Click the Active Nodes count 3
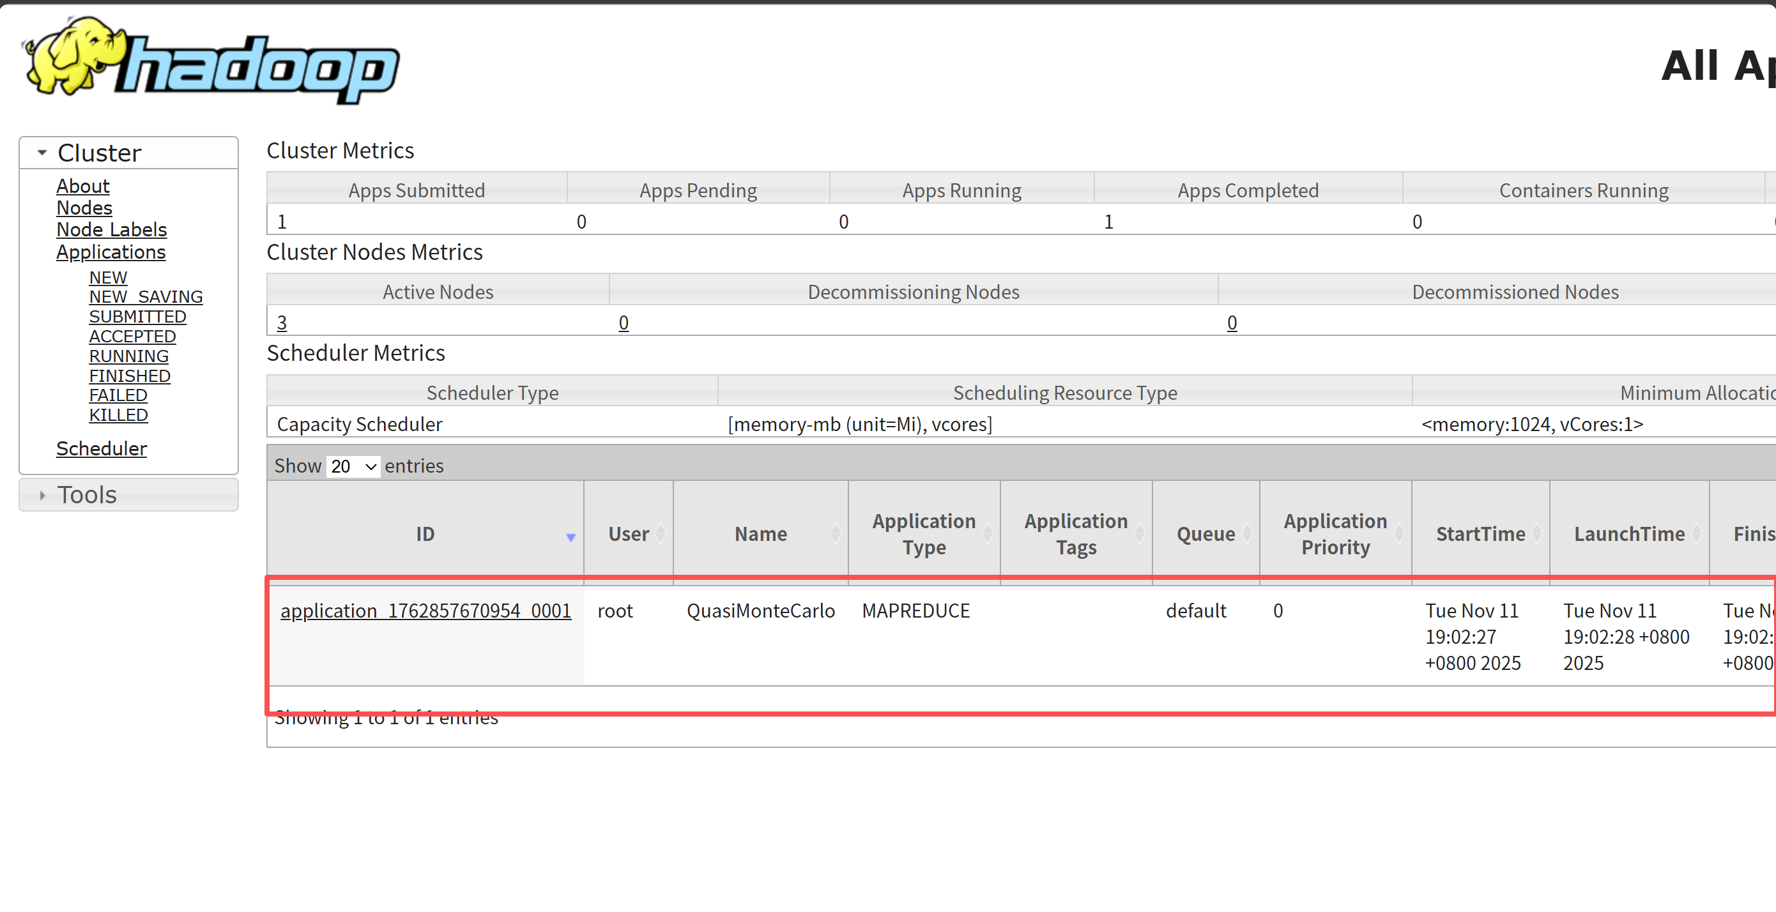This screenshot has height=912, width=1776. tap(281, 323)
